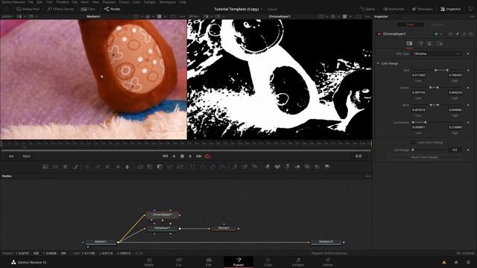The width and height of the screenshot is (477, 268).
Task: Add a Paint node from the toolbar
Action: pyautogui.click(x=75, y=167)
